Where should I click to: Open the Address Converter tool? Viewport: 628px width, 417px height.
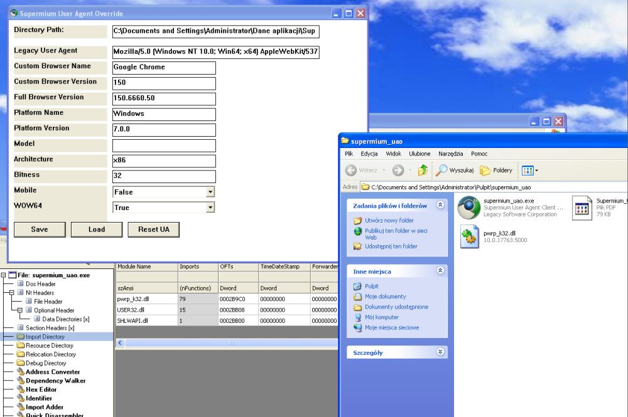click(53, 372)
